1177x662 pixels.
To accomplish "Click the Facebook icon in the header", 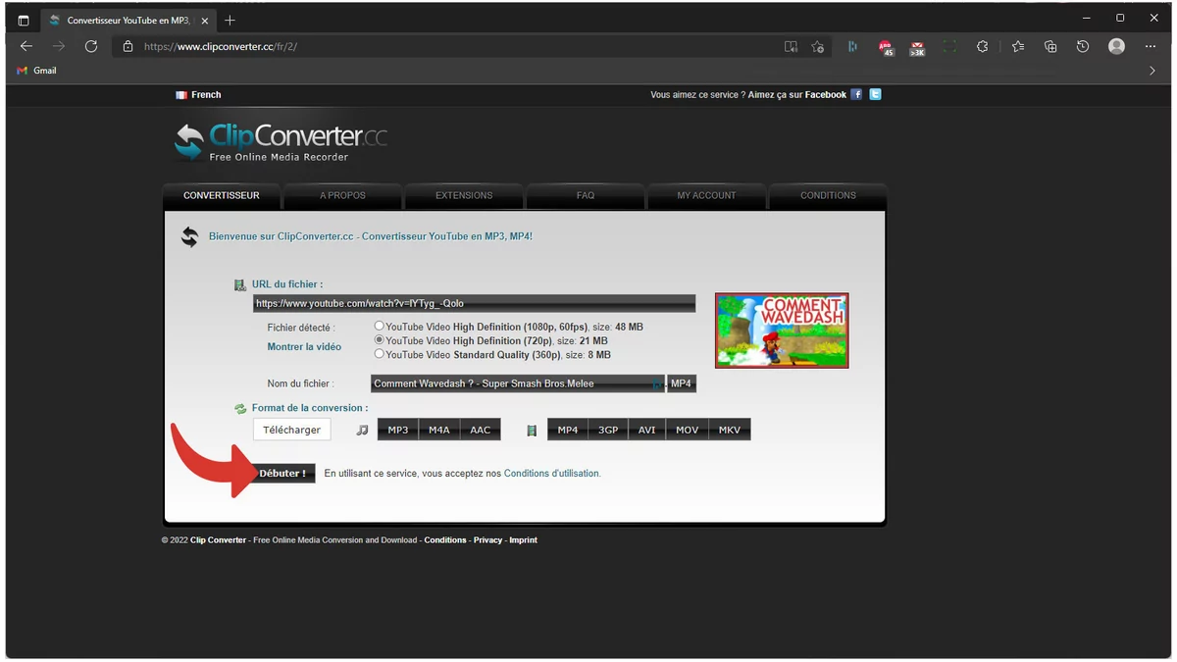I will tap(856, 94).
